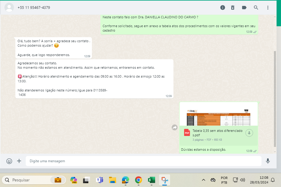The image size is (281, 187).
Task: Click the plus attach button
Action: (x=19, y=161)
